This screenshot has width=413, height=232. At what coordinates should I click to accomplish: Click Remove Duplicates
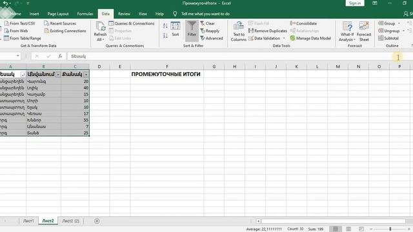[268, 31]
